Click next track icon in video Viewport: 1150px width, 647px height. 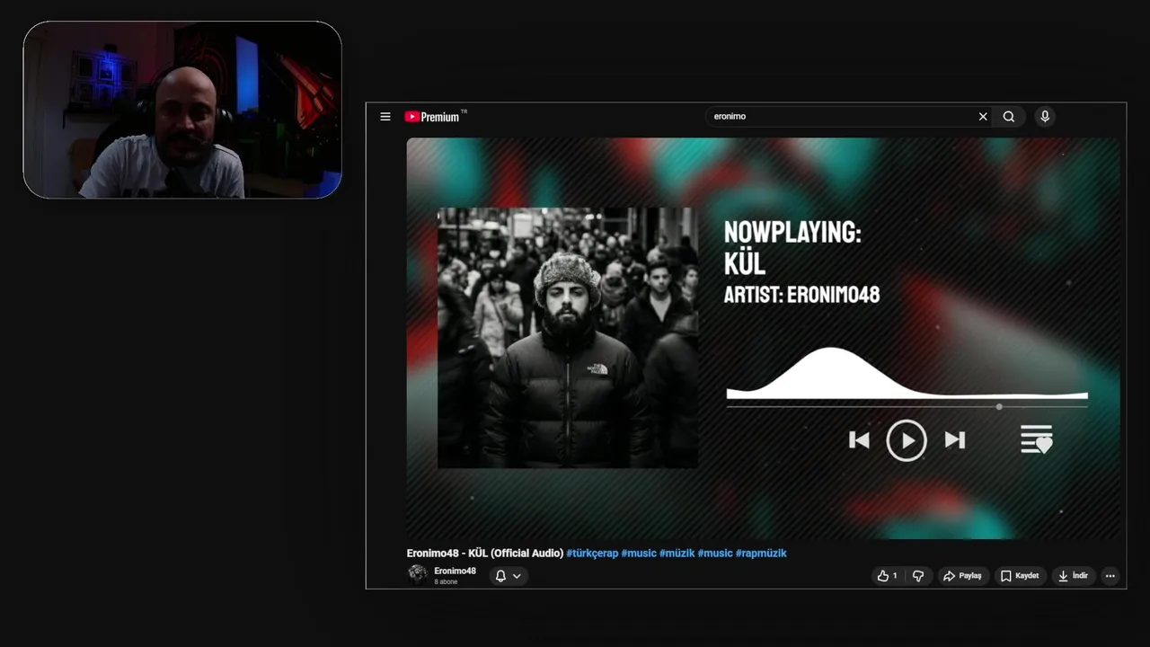tap(954, 440)
